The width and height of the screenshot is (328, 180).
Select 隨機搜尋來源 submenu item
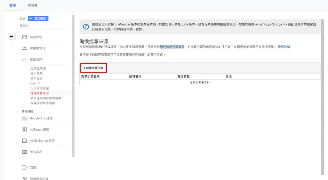point(40,93)
